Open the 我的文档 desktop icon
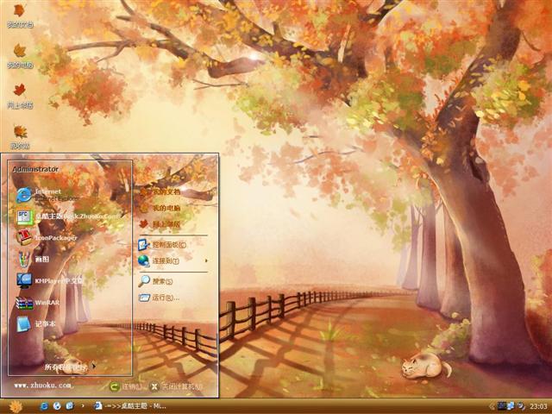Screen dimensions: 552x414 point(20,16)
